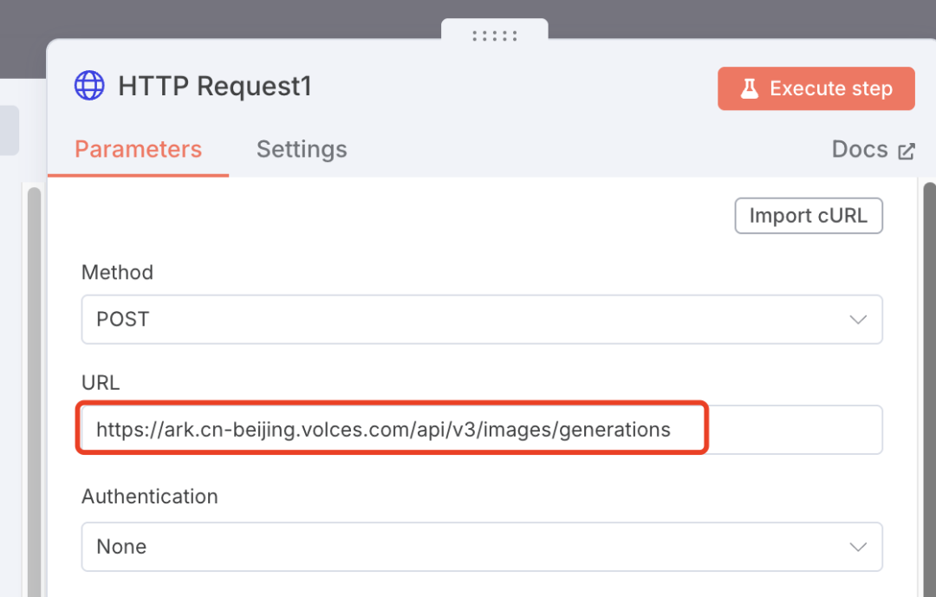This screenshot has width=936, height=597.
Task: Open the Docs link
Action: (x=860, y=149)
